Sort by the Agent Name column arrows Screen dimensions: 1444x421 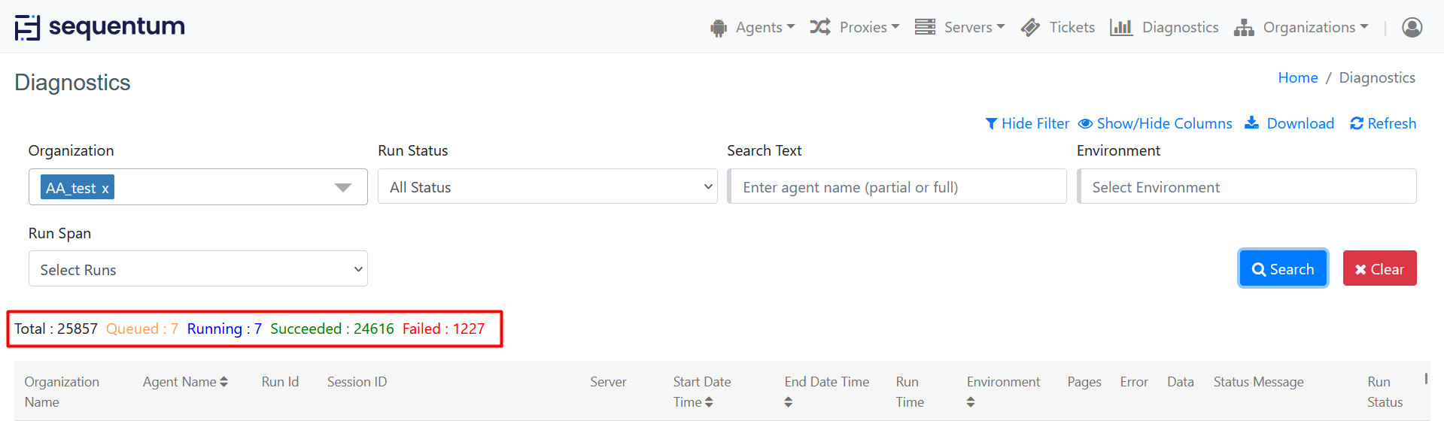[x=223, y=382]
